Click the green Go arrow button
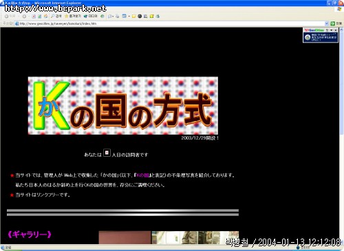 [333, 23]
